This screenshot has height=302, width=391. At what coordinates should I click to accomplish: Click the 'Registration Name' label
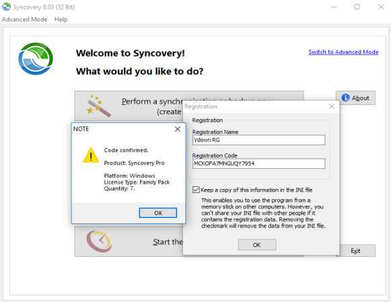coord(215,132)
